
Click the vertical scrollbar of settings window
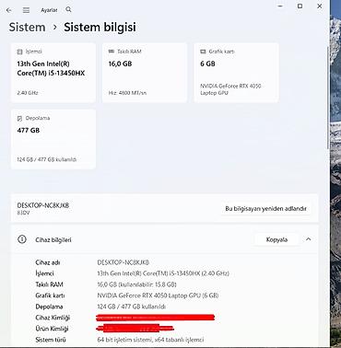tap(328, 99)
